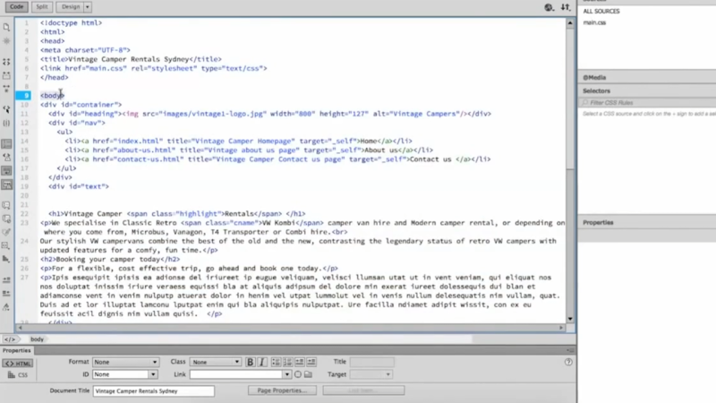Toggle Italic formatting
Viewport: 716px width, 403px height.
click(262, 362)
